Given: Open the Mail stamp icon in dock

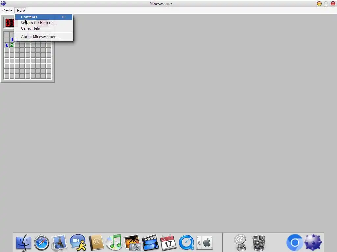Looking at the screenshot, I should pos(59,242).
